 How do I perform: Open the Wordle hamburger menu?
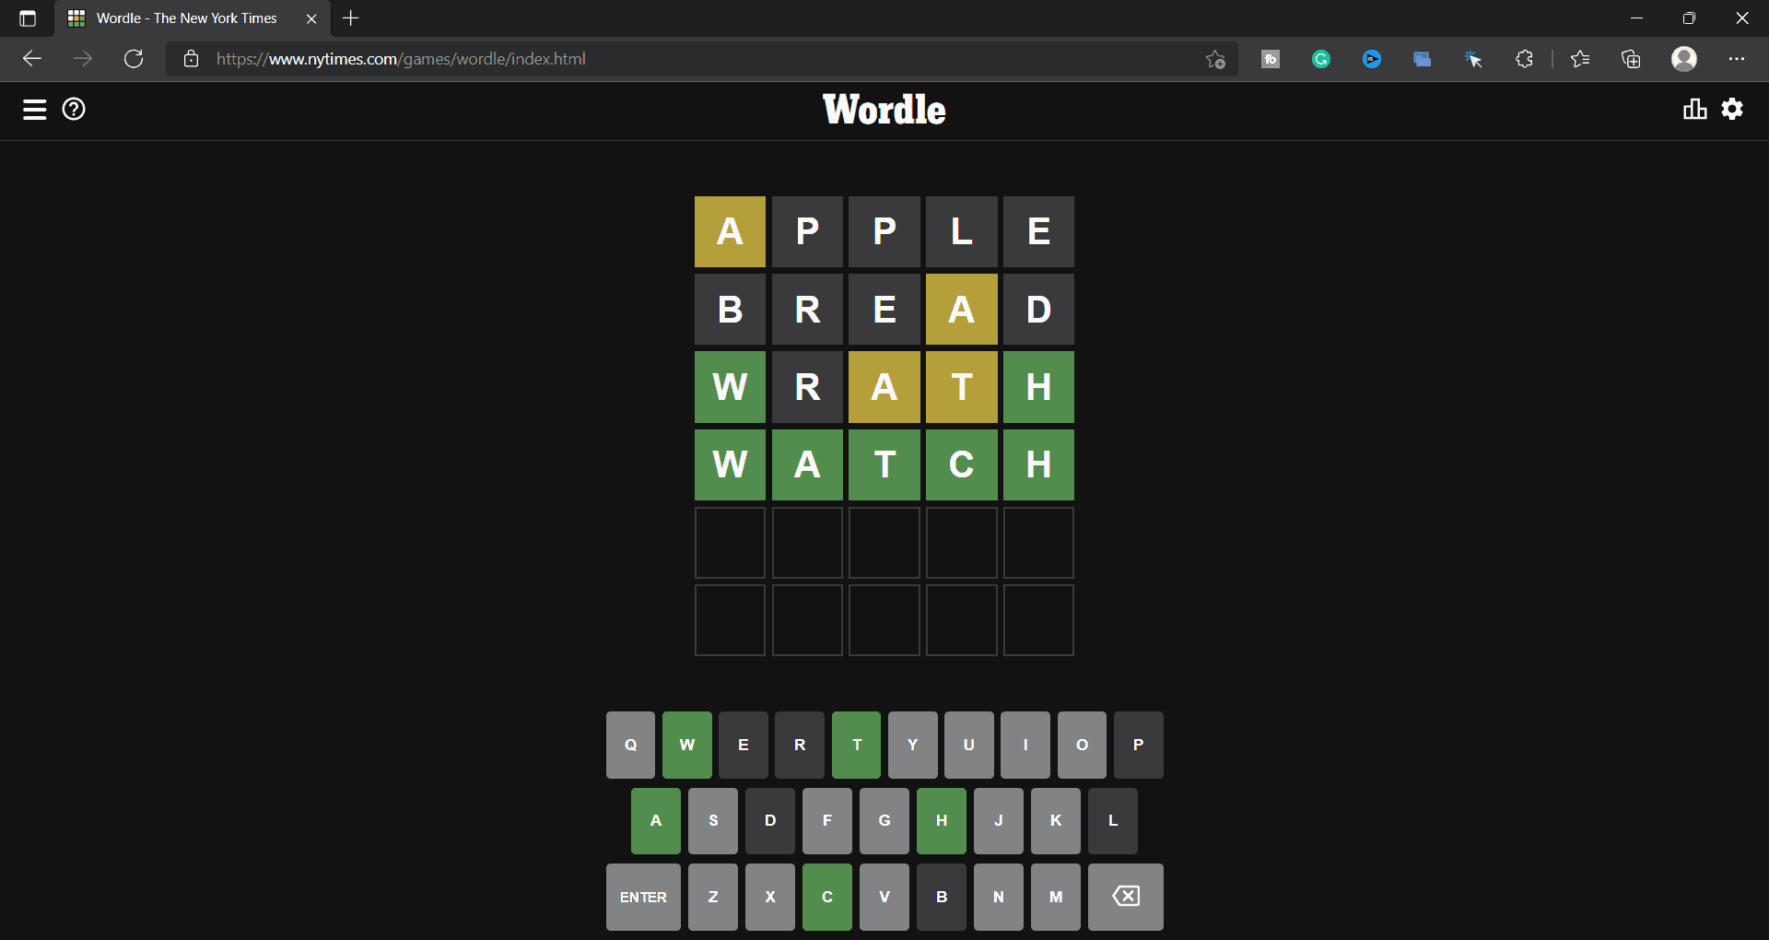click(x=34, y=110)
